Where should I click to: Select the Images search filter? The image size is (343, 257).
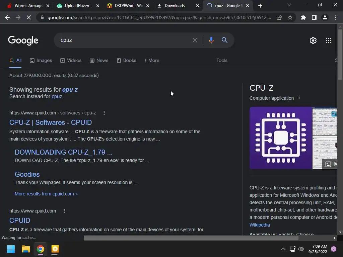coord(41,61)
